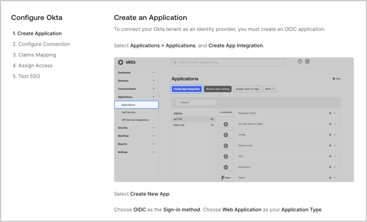Click the config app name

tap(242, 135)
